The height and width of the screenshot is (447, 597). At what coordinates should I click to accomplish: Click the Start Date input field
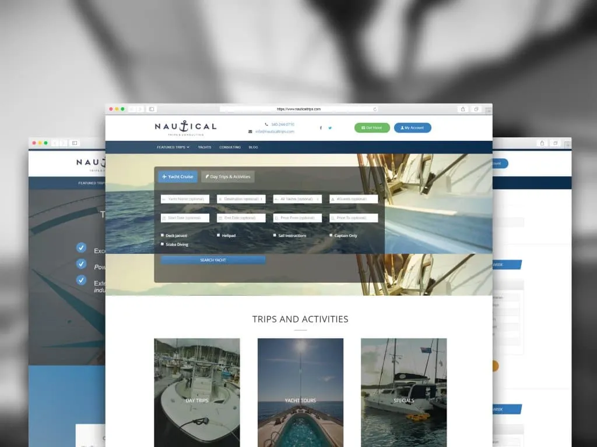click(x=185, y=218)
